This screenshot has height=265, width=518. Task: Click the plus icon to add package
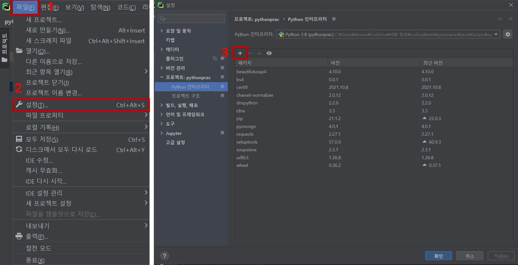(x=240, y=53)
